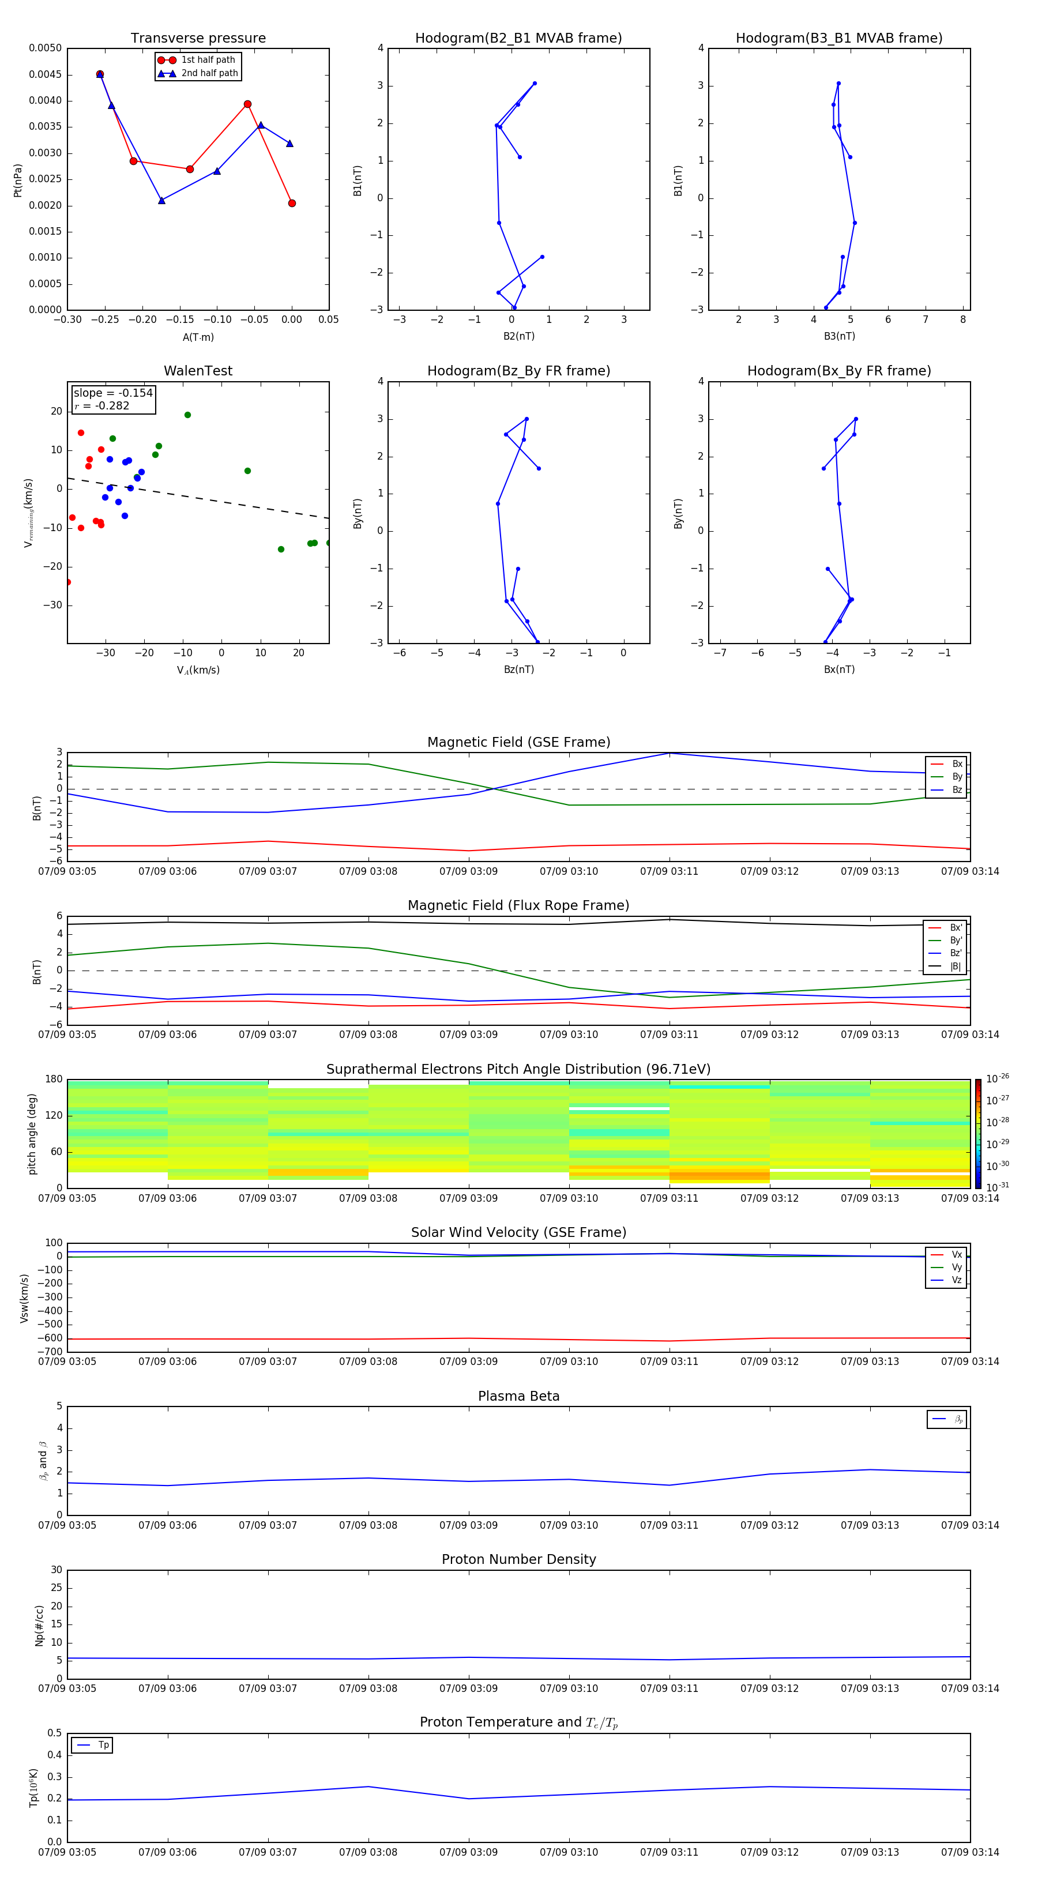Image resolution: width=1038 pixels, height=1903 pixels.
Task: Click the 10^-31 colorbar tick label
Action: pyautogui.click(x=998, y=1187)
